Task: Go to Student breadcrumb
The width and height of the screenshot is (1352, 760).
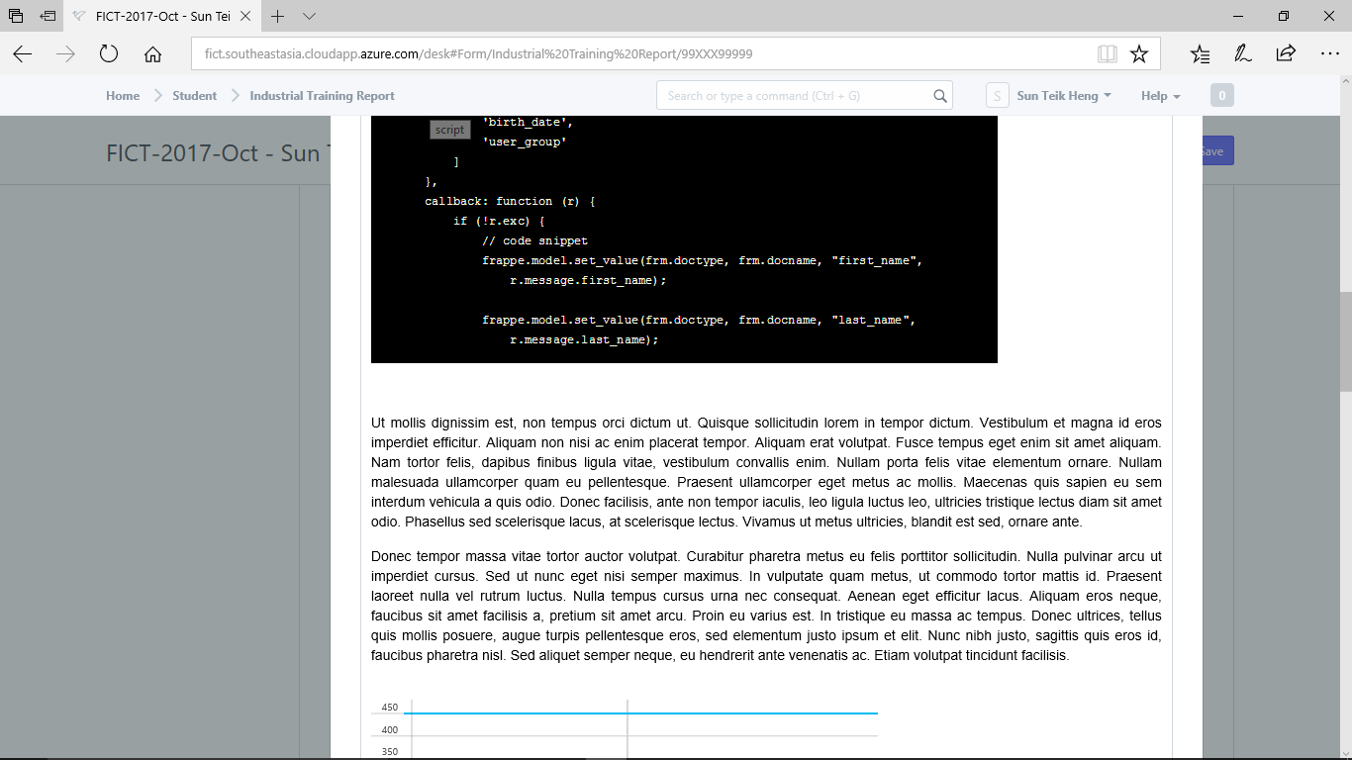Action: point(195,96)
